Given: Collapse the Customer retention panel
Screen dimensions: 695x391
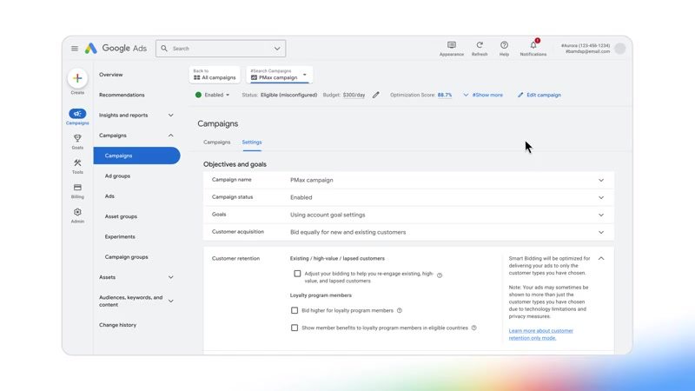Looking at the screenshot, I should point(601,258).
